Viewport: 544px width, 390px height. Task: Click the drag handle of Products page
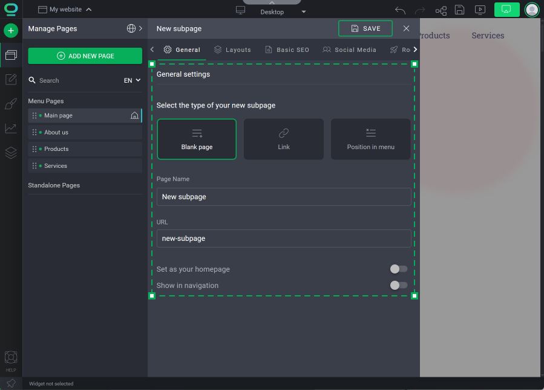[x=34, y=149]
